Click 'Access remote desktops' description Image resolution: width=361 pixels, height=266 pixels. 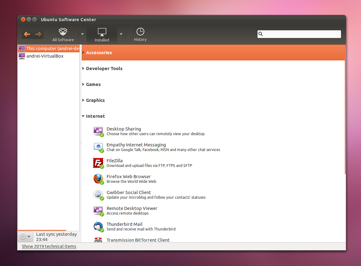tap(128, 213)
